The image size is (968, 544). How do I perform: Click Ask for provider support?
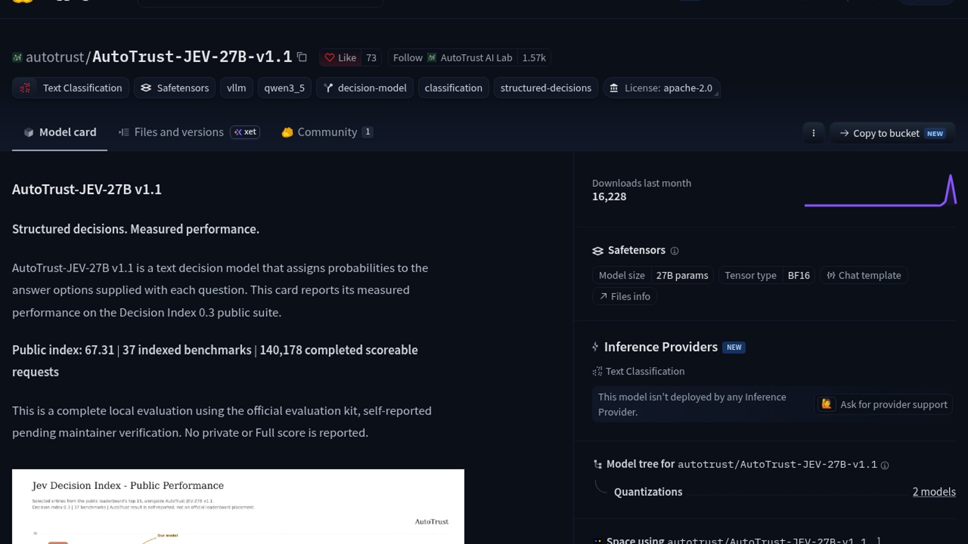pyautogui.click(x=883, y=404)
